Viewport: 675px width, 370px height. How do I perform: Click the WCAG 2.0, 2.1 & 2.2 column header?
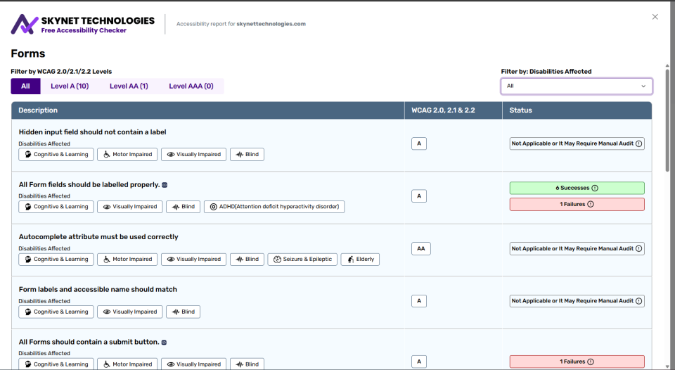[454, 110]
